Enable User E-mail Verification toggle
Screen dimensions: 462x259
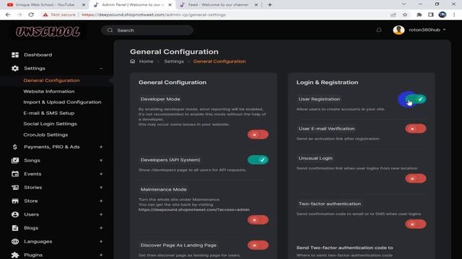(x=416, y=129)
